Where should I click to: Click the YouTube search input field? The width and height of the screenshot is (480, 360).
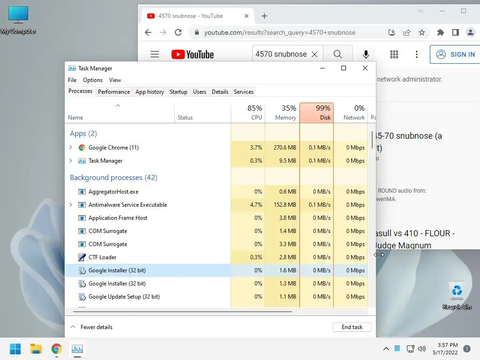[x=282, y=54]
